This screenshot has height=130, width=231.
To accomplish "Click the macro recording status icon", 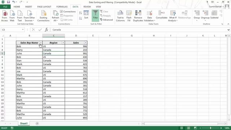I will click(x=12, y=128).
